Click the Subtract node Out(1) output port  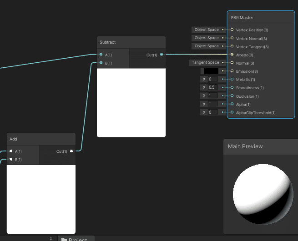[162, 55]
